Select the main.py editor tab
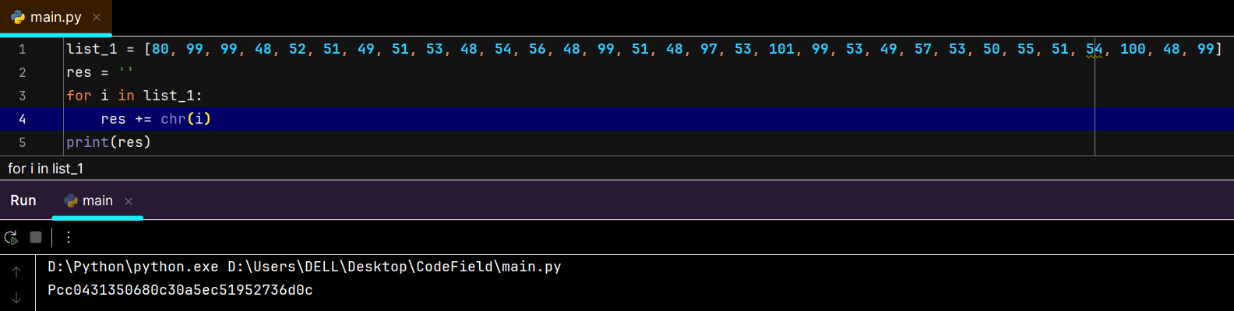 (55, 17)
